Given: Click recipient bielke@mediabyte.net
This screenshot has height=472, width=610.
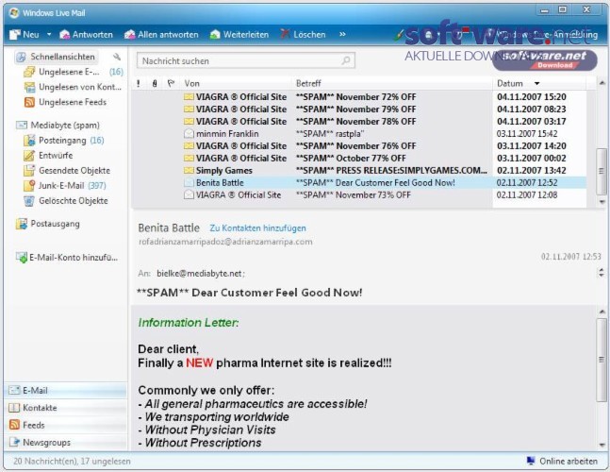Looking at the screenshot, I should (x=201, y=274).
